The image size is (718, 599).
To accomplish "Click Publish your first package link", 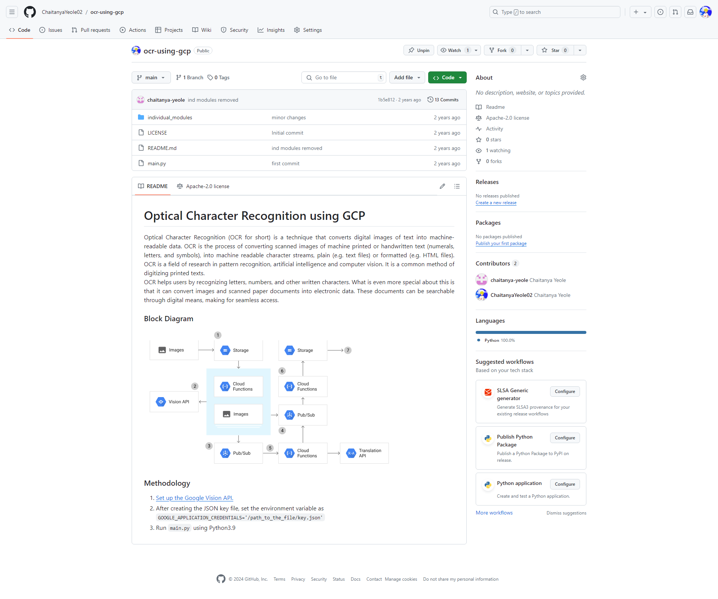I will [x=501, y=243].
